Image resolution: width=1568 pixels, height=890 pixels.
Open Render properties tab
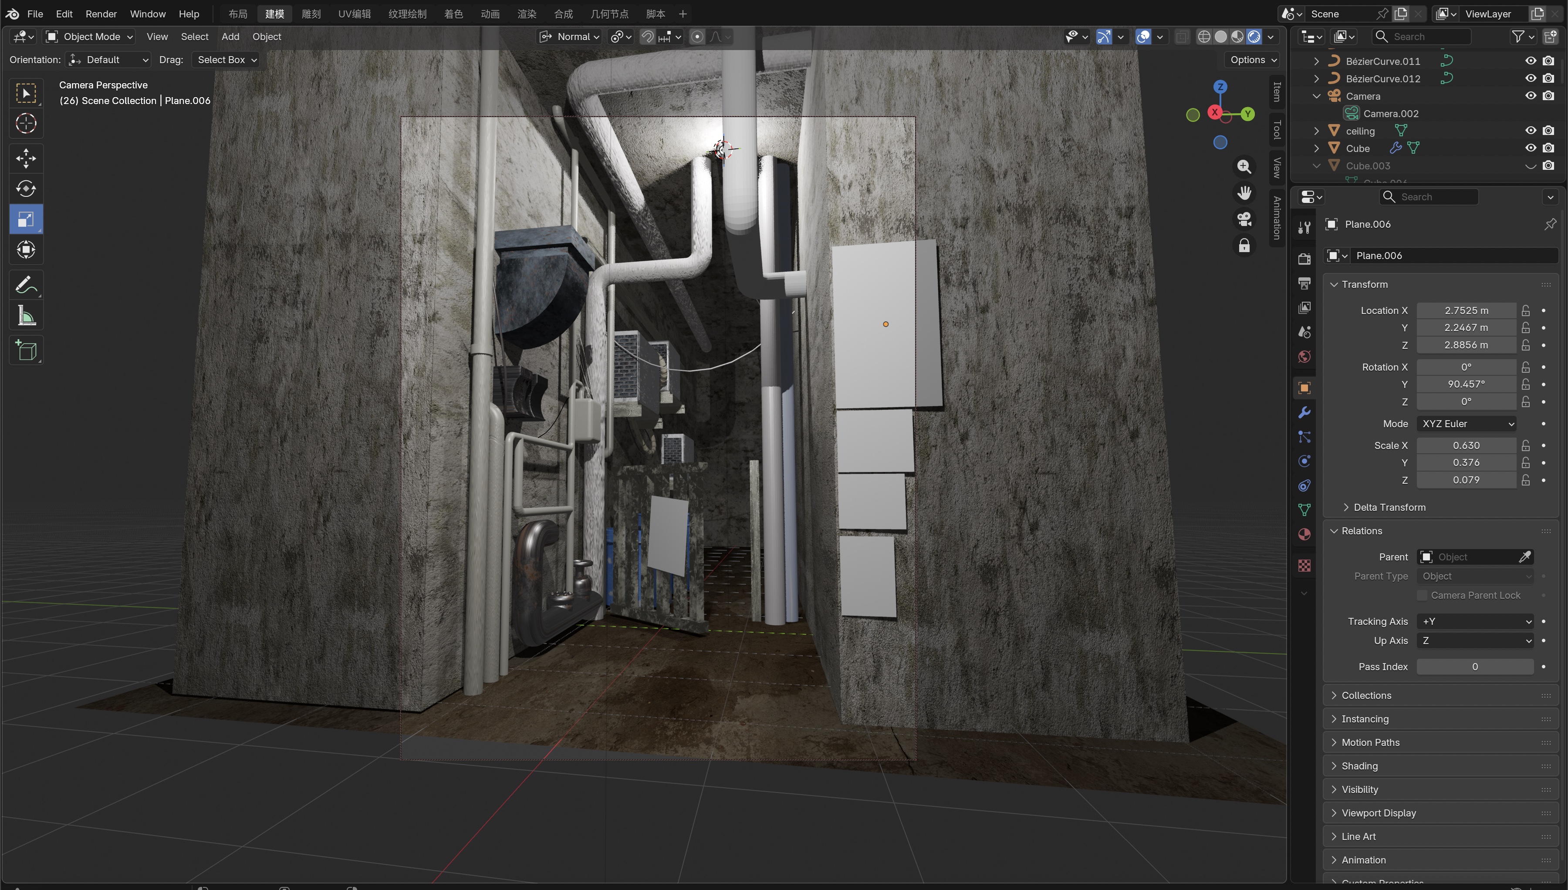click(1304, 259)
